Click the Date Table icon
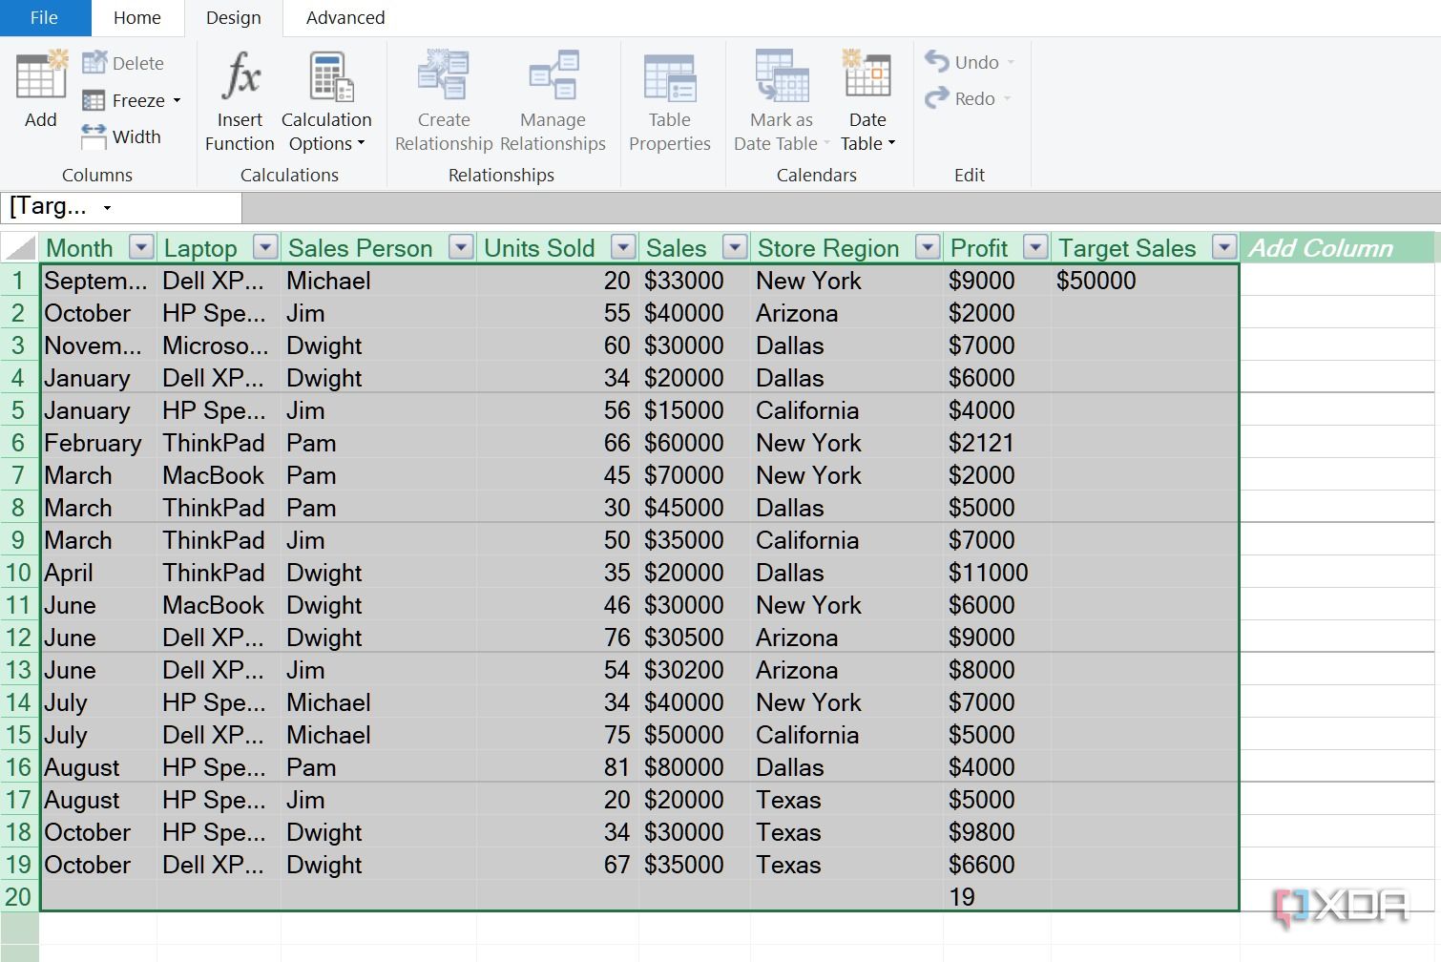 point(867,98)
